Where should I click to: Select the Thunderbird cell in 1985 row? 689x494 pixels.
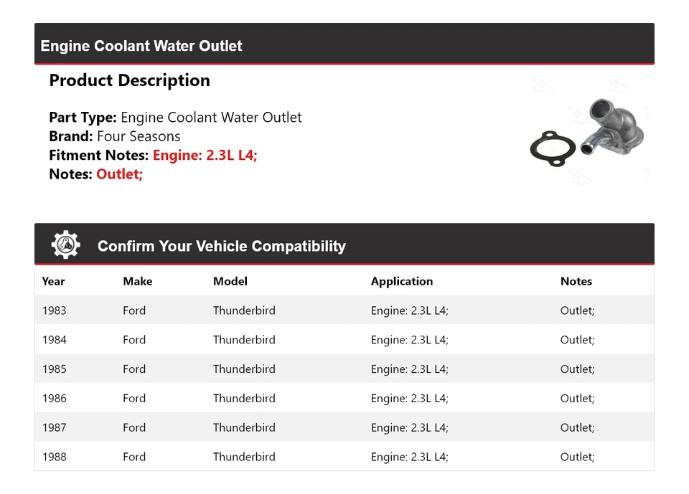point(243,369)
